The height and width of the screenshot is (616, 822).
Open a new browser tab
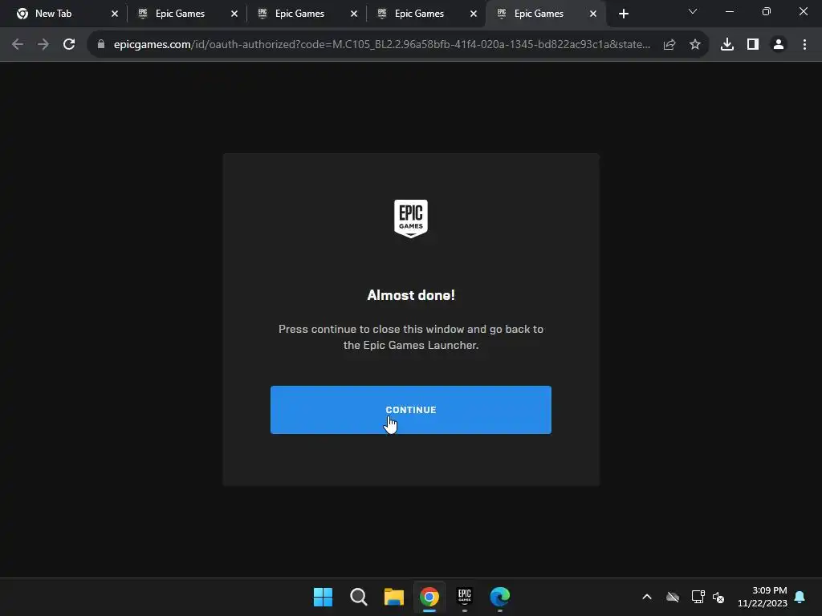click(623, 14)
